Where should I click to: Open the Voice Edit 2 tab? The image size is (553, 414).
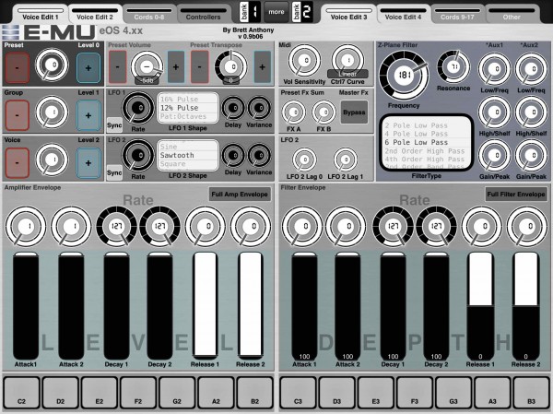95,14
